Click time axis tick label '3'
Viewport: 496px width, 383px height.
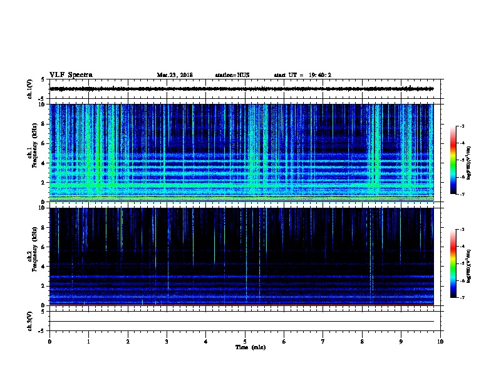tap(167, 342)
